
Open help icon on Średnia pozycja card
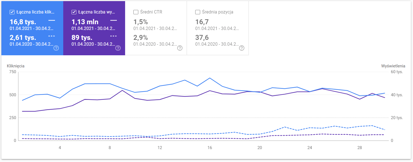[241, 48]
